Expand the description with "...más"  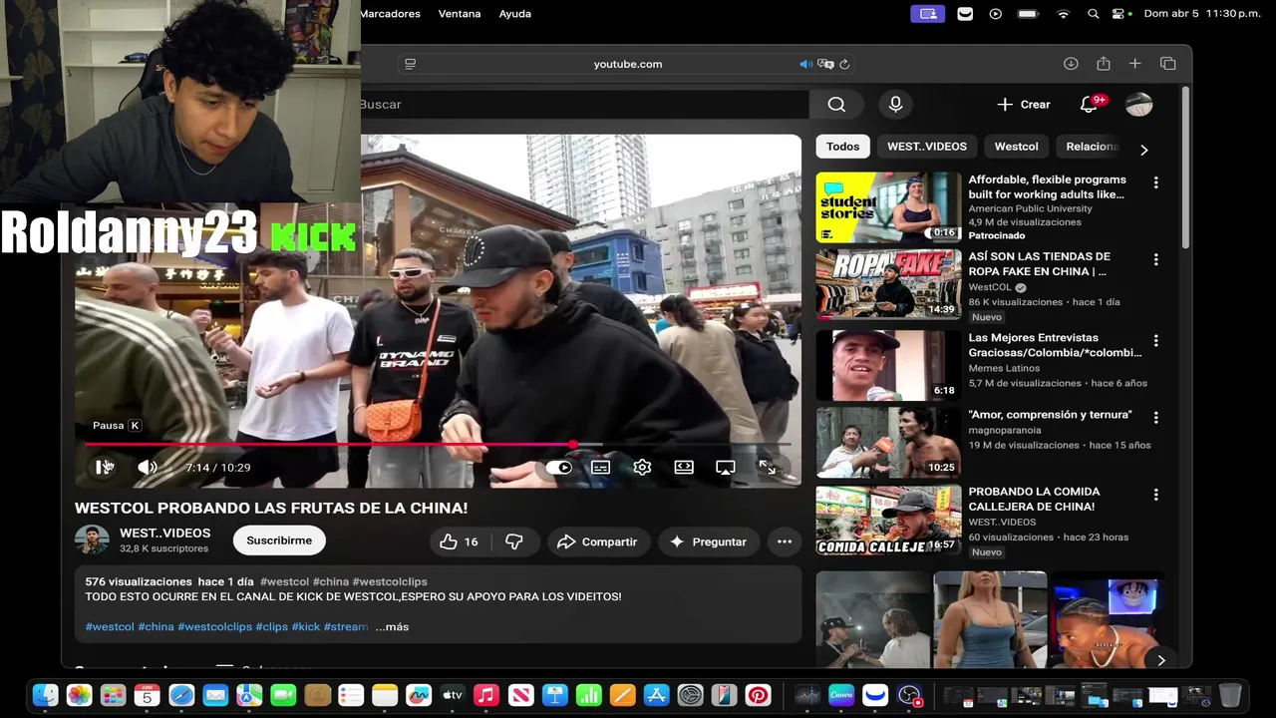(x=392, y=626)
